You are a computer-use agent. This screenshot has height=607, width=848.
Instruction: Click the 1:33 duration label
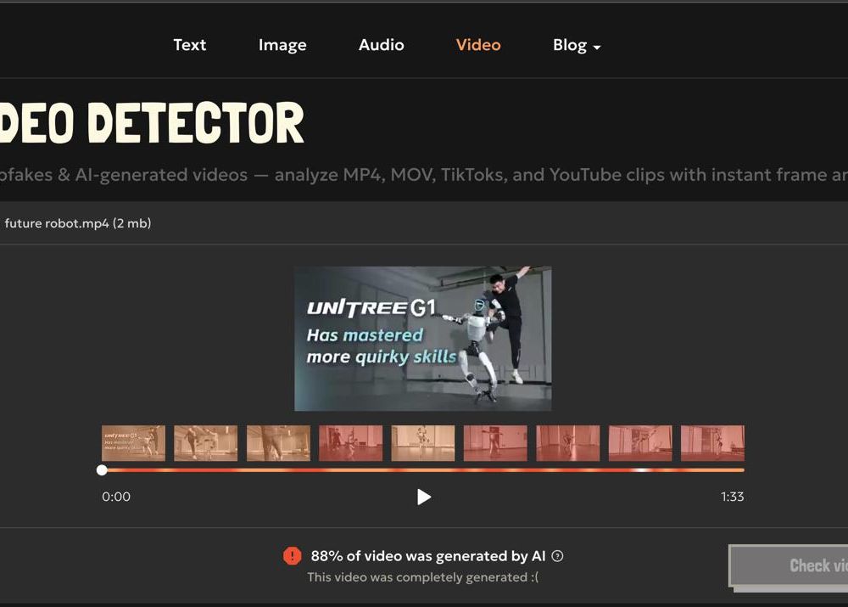point(733,497)
